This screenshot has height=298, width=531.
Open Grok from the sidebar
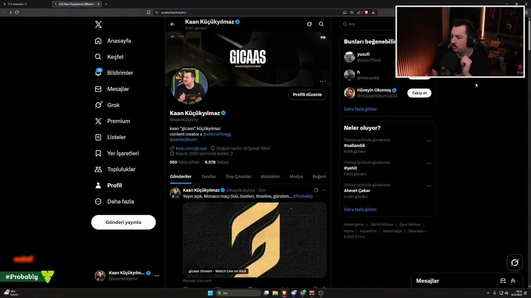coord(107,105)
